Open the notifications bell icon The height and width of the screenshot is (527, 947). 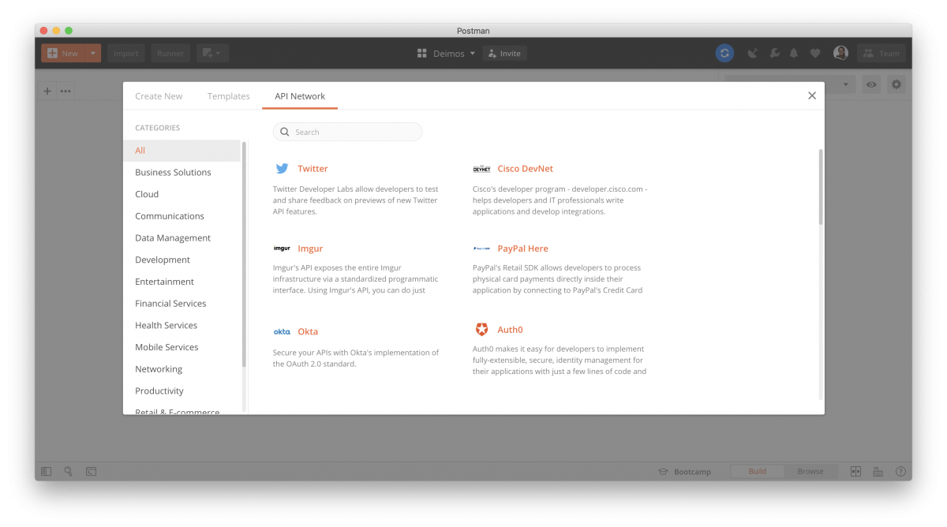pos(794,54)
